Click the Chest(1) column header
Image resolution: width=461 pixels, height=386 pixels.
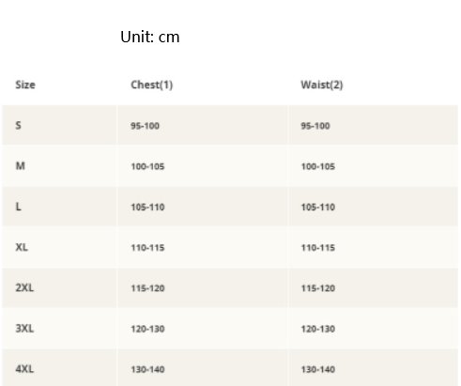(x=152, y=85)
